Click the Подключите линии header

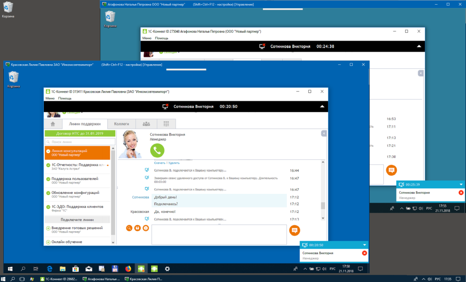77,219
